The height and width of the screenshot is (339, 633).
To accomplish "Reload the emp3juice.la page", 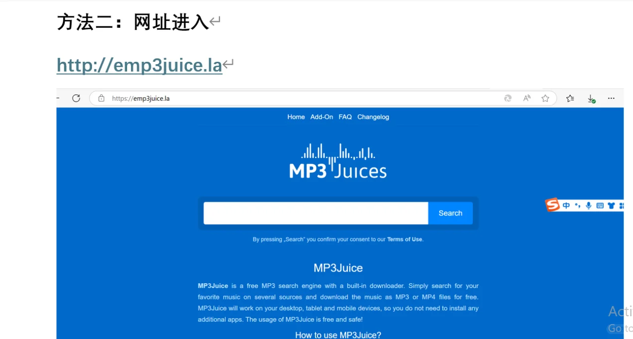I will [x=76, y=98].
